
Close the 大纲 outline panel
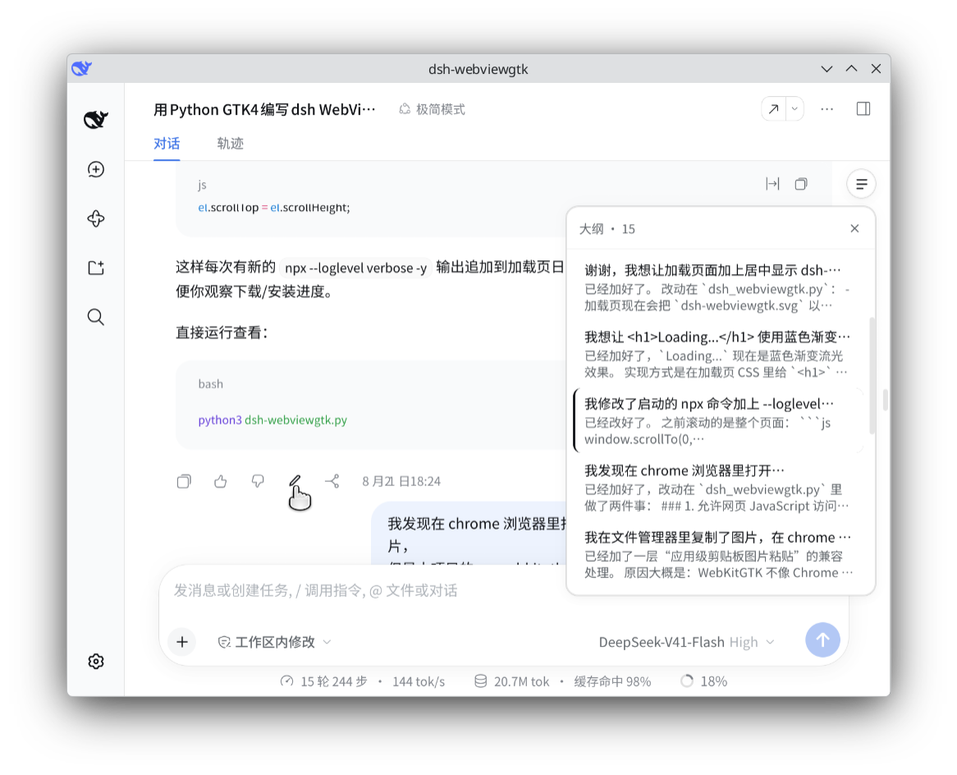(854, 228)
